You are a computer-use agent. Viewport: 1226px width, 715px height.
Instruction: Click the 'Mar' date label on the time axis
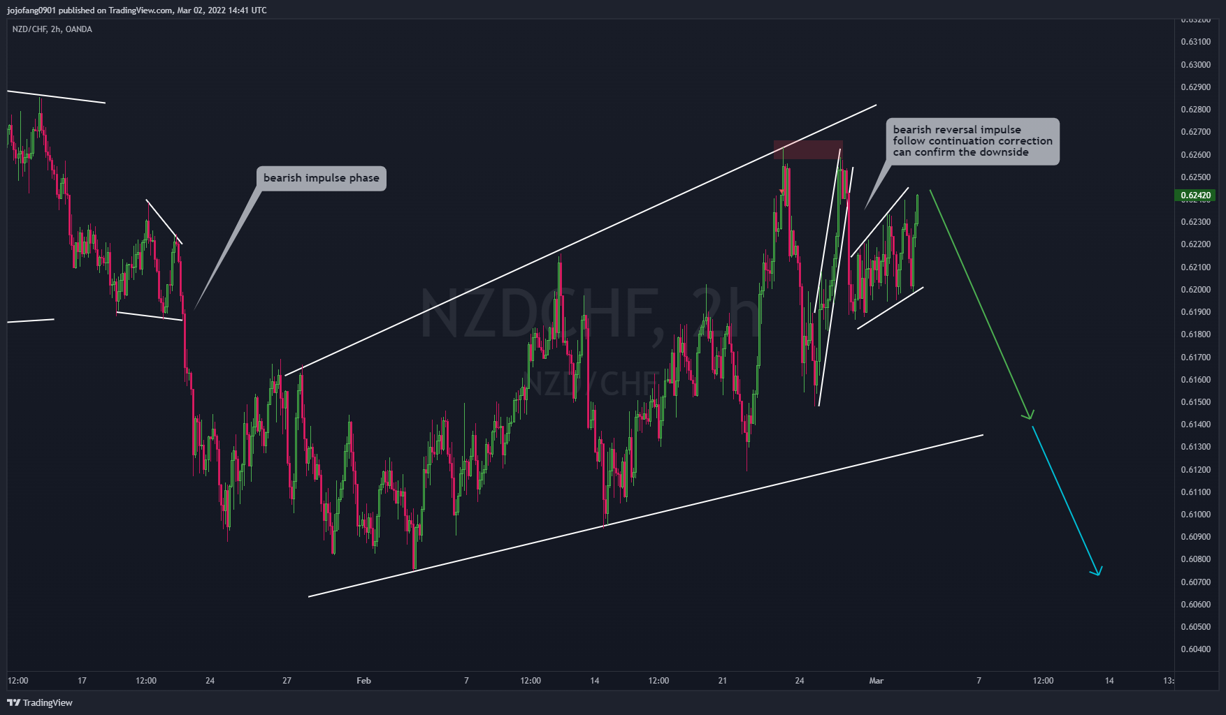point(877,681)
